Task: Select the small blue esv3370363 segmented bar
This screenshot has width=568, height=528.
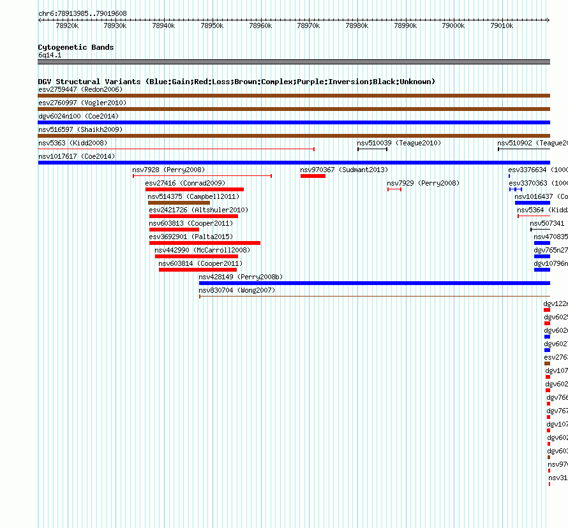Action: [516, 189]
